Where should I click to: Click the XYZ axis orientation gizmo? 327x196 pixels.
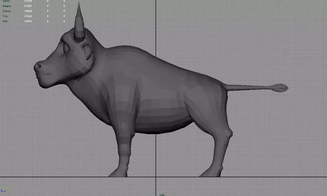pos(4,189)
